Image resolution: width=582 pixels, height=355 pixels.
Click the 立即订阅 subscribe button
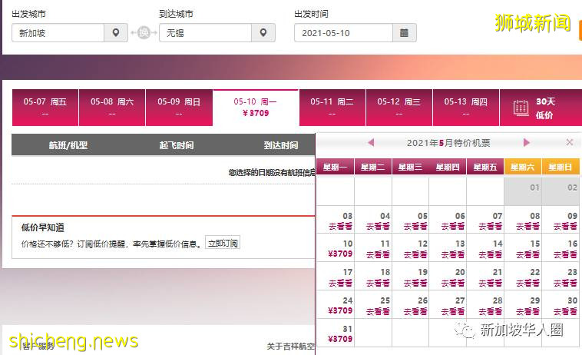tap(223, 244)
